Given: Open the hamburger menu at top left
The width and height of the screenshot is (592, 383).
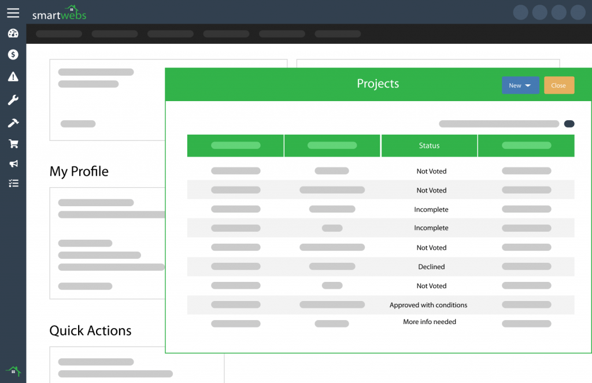Looking at the screenshot, I should click(13, 12).
